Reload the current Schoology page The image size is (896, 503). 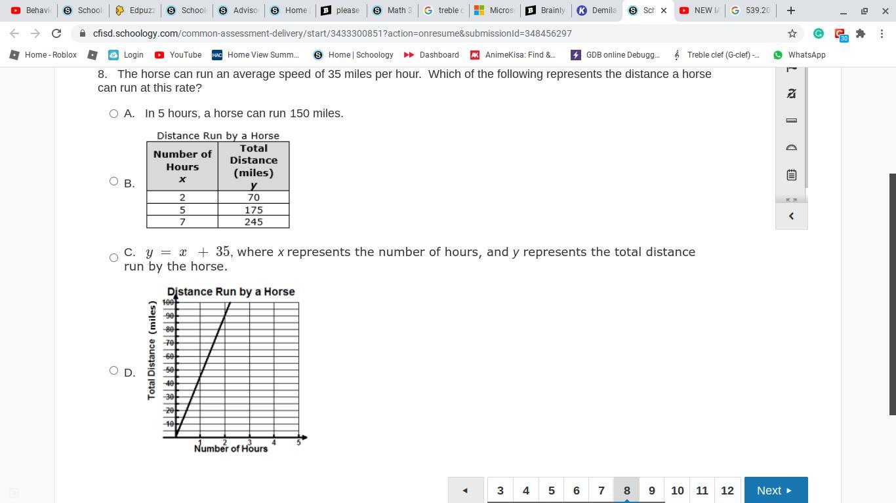pos(56,33)
